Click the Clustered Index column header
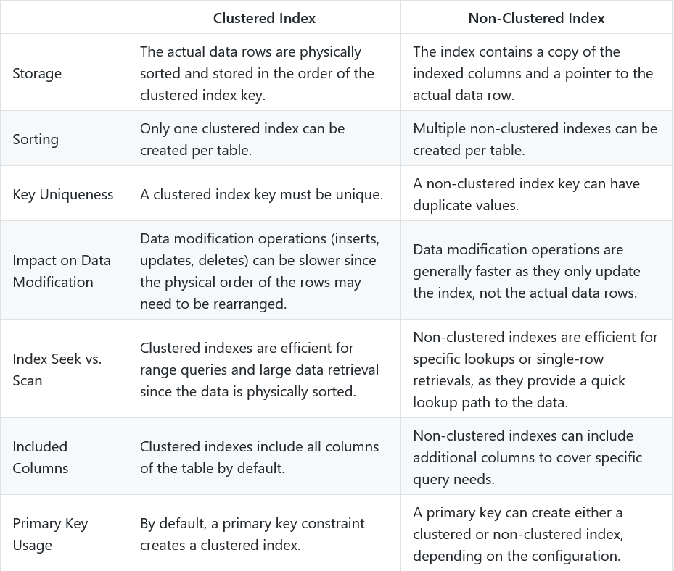This screenshot has height=571, width=674. tap(264, 18)
